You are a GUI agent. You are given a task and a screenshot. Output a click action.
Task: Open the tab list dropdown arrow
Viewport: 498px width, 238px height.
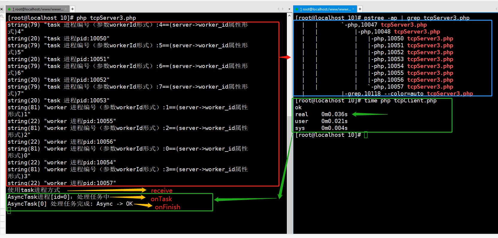pos(289,9)
